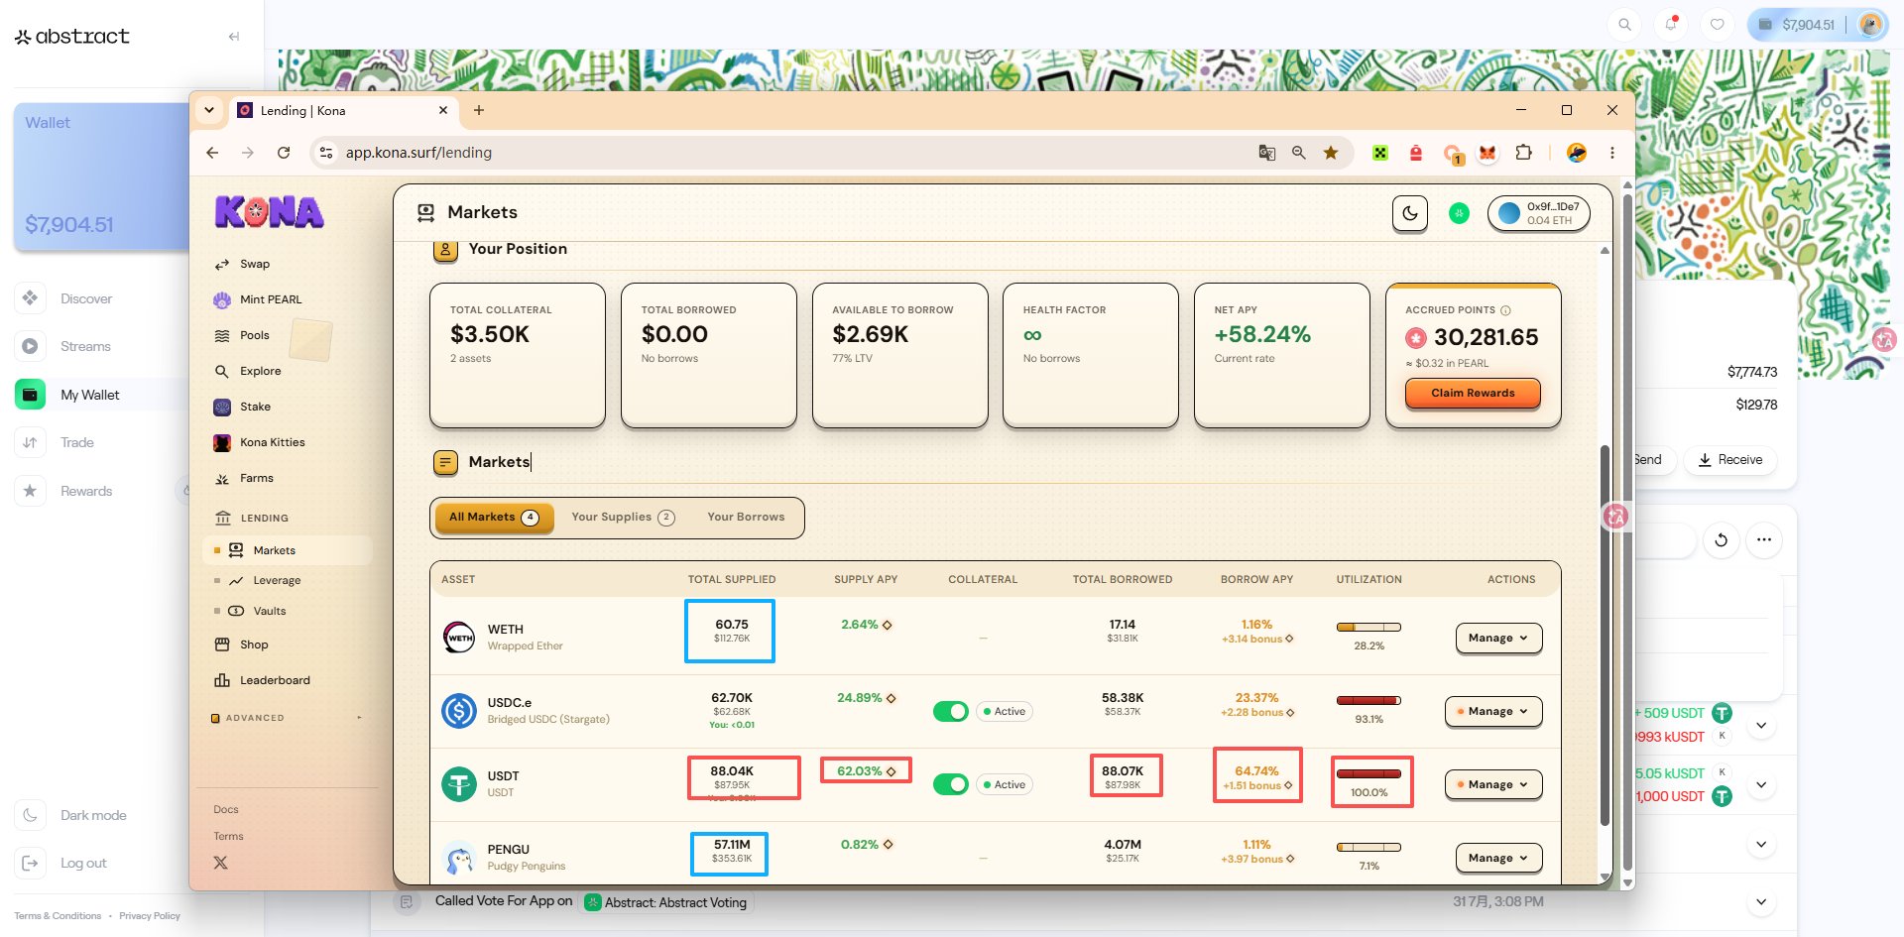Toggle USDC.e collateral switch

[950, 712]
